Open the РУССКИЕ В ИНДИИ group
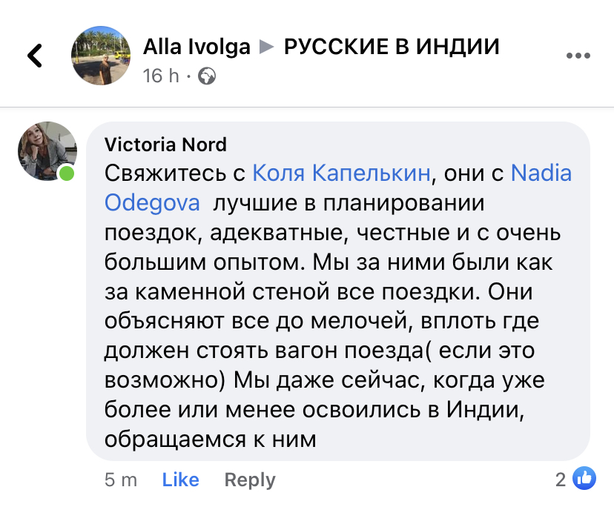The width and height of the screenshot is (614, 507). tap(392, 47)
